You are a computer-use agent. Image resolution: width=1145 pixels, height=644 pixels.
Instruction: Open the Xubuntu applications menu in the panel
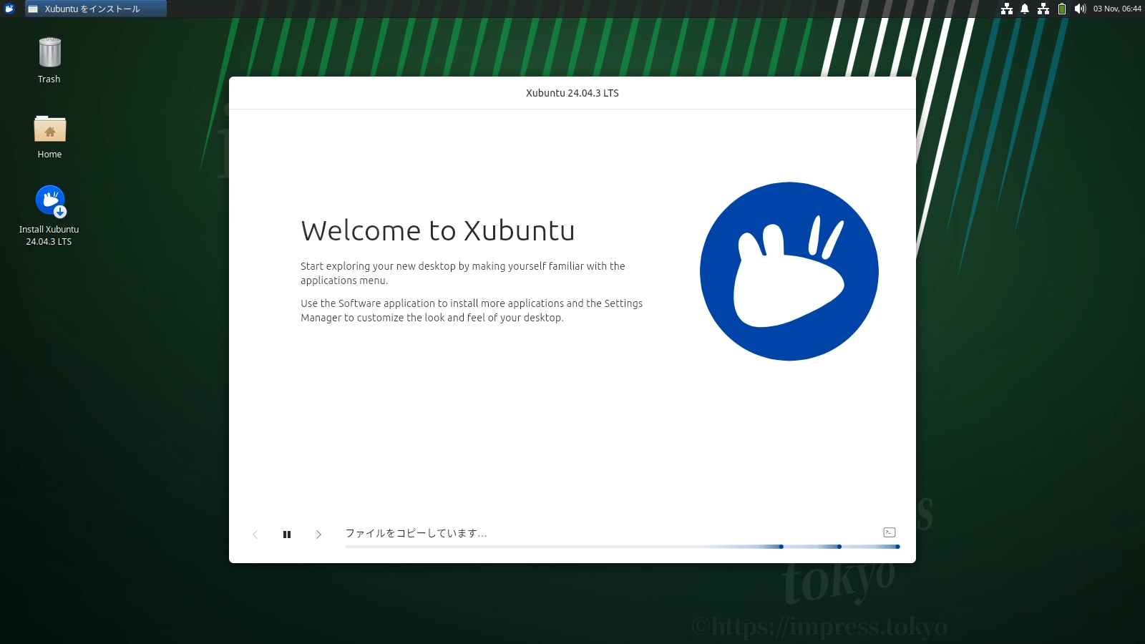pos(9,9)
